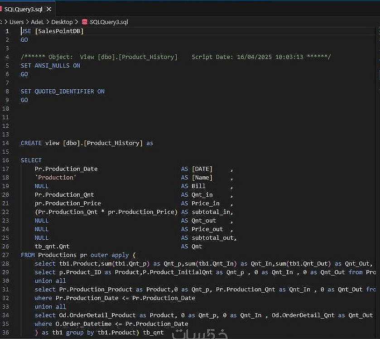Click the Script Date comment text

247,57
